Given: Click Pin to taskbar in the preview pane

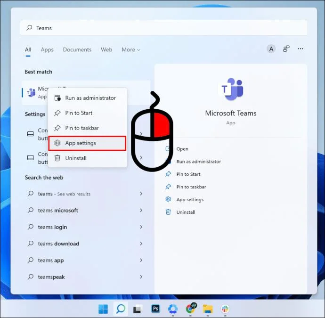Looking at the screenshot, I should (191, 187).
